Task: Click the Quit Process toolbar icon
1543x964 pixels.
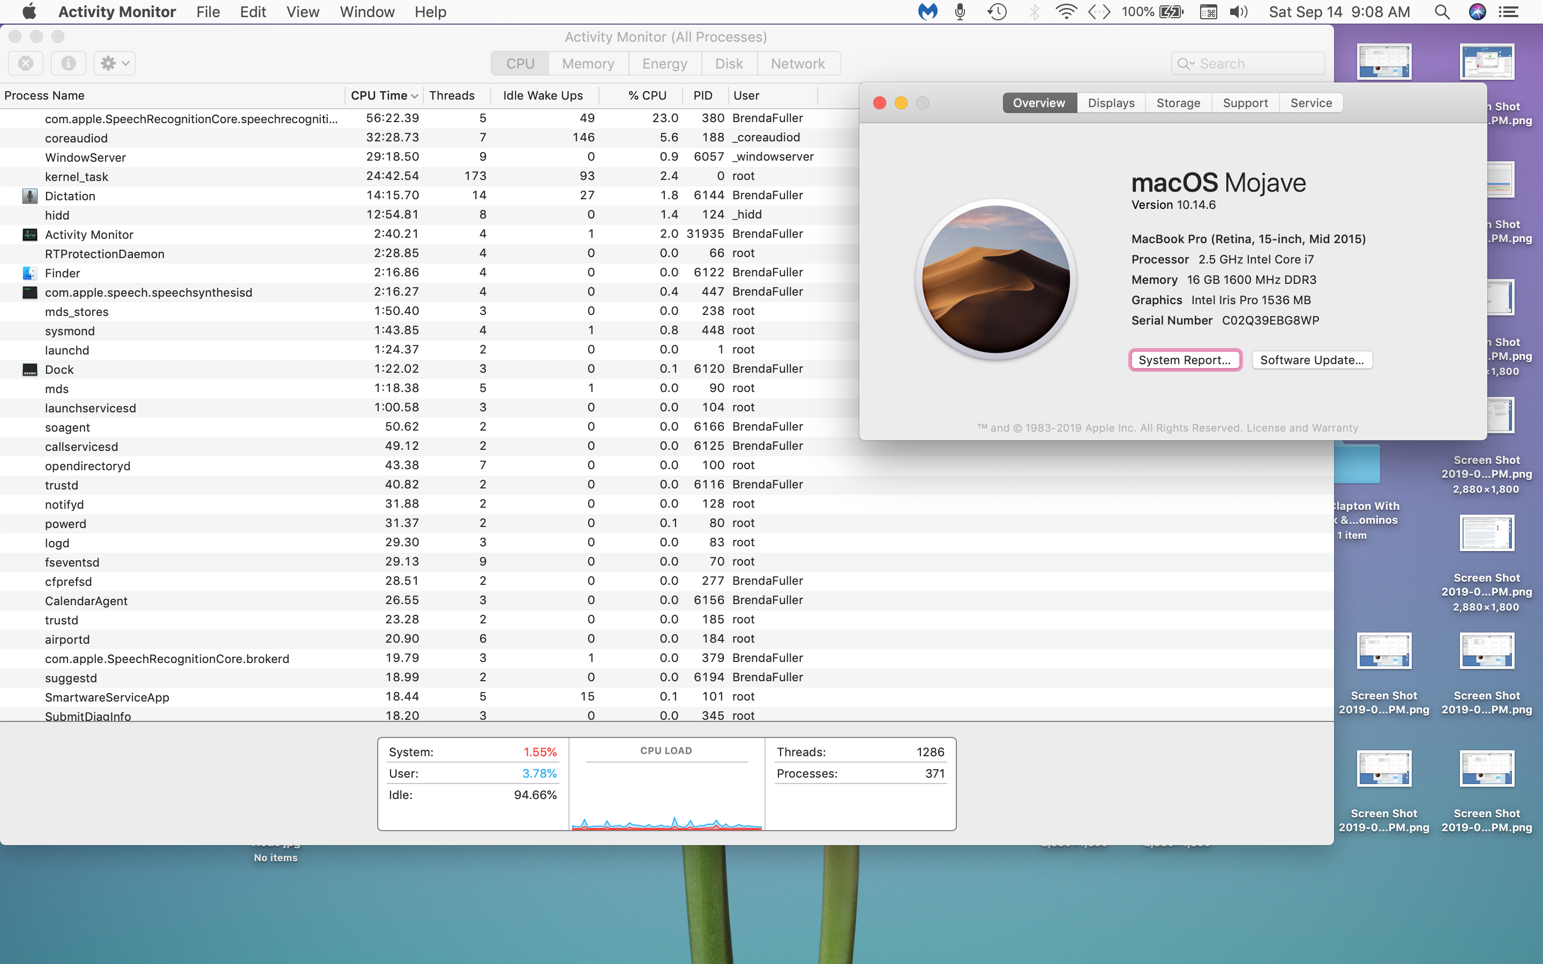Action: pyautogui.click(x=26, y=63)
